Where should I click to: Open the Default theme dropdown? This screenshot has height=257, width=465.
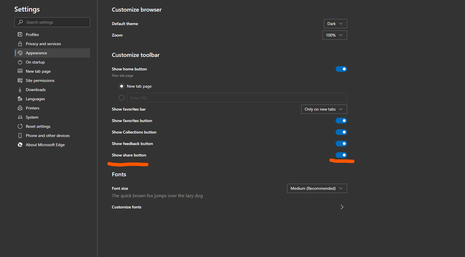[x=335, y=24]
